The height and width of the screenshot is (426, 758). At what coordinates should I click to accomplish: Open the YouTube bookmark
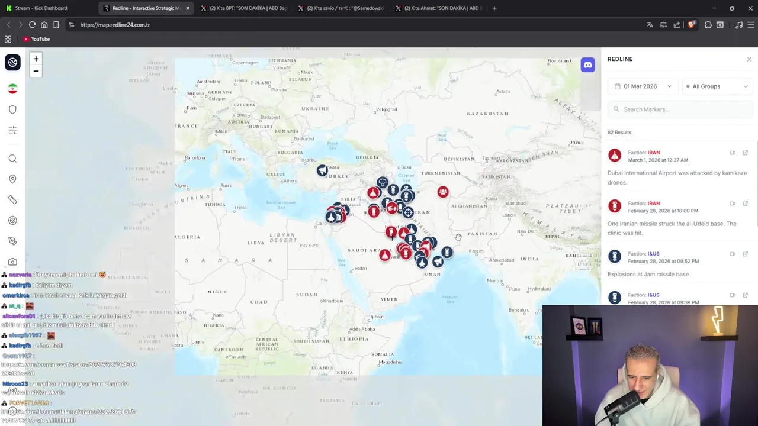pos(36,39)
